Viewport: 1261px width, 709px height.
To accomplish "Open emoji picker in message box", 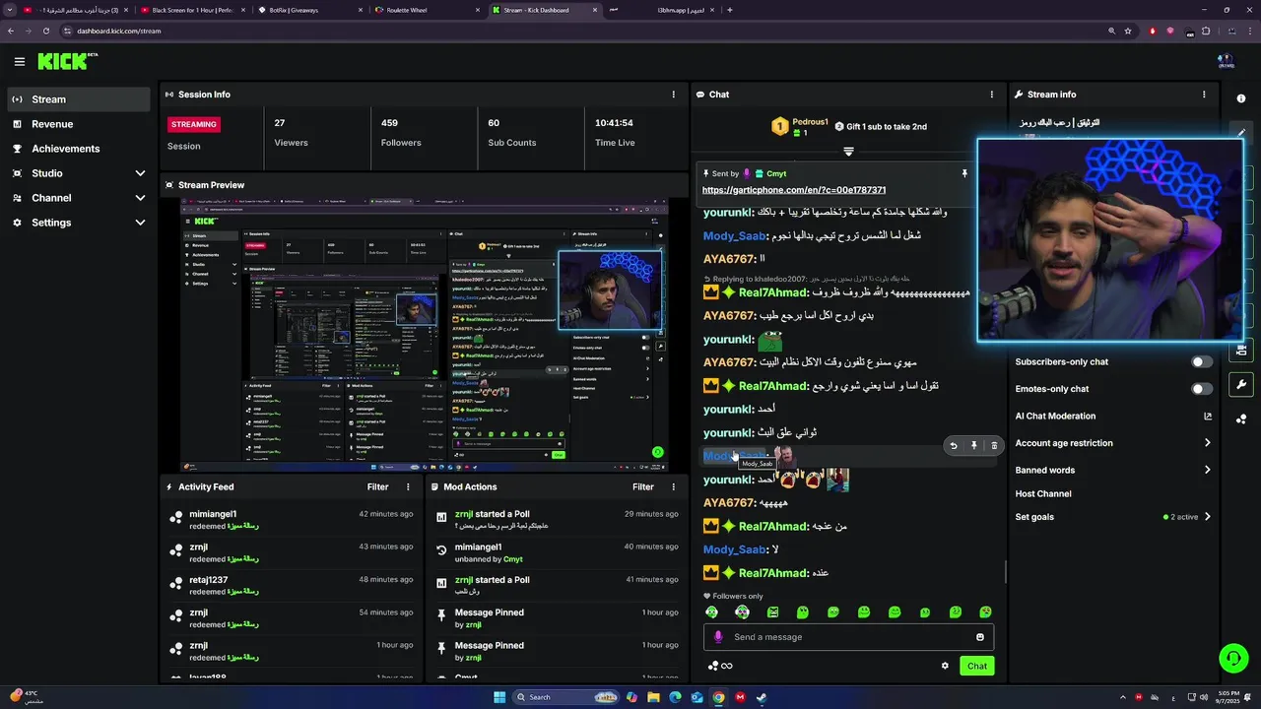I will (x=980, y=637).
